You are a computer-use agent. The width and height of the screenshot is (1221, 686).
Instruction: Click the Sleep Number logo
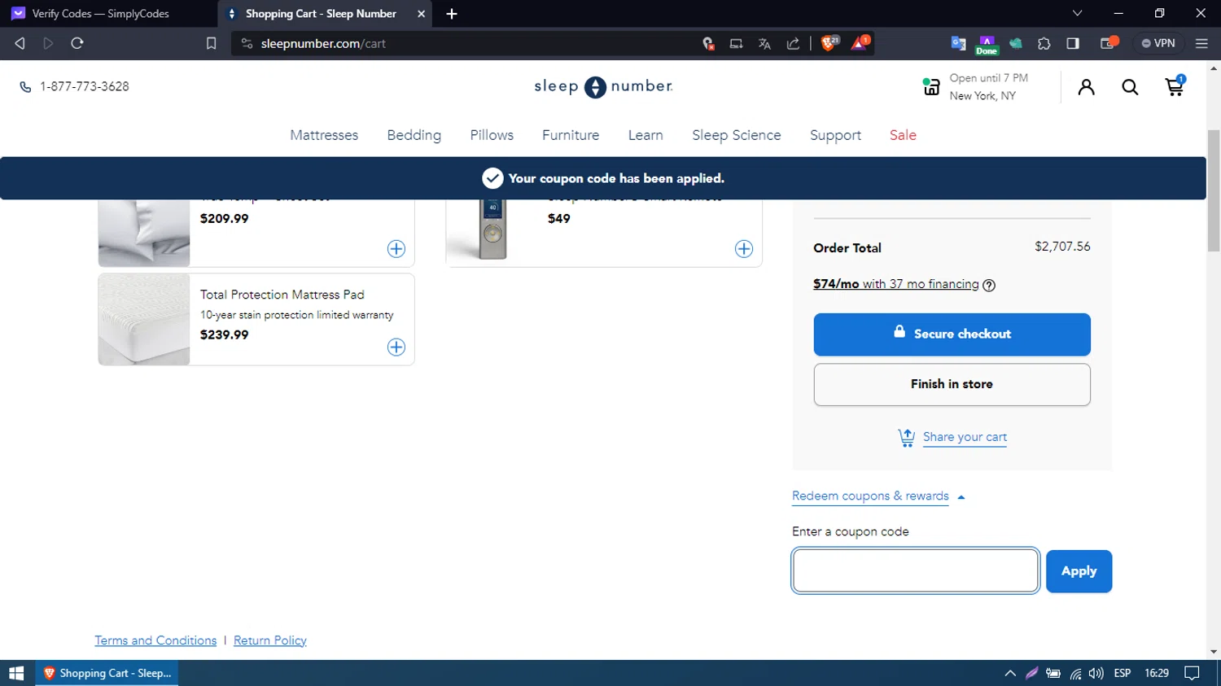point(603,86)
